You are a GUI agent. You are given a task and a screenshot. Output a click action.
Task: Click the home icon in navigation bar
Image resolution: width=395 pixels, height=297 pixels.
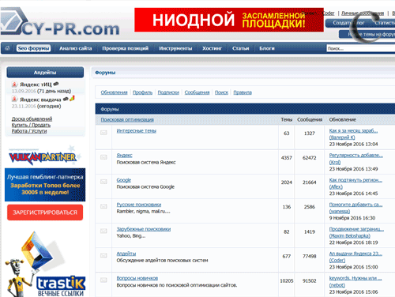7,48
